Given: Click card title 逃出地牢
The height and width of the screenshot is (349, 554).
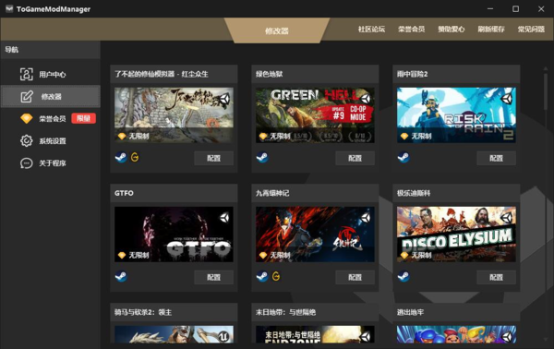Looking at the screenshot, I should pos(410,312).
